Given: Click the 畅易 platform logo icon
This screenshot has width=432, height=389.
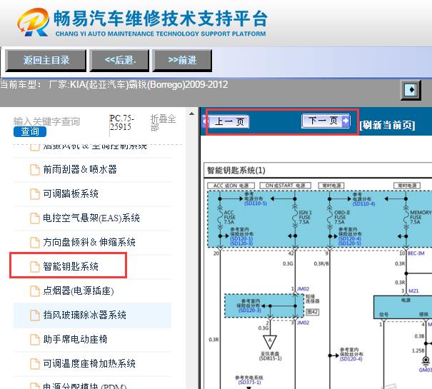Looking at the screenshot, I should [34, 22].
